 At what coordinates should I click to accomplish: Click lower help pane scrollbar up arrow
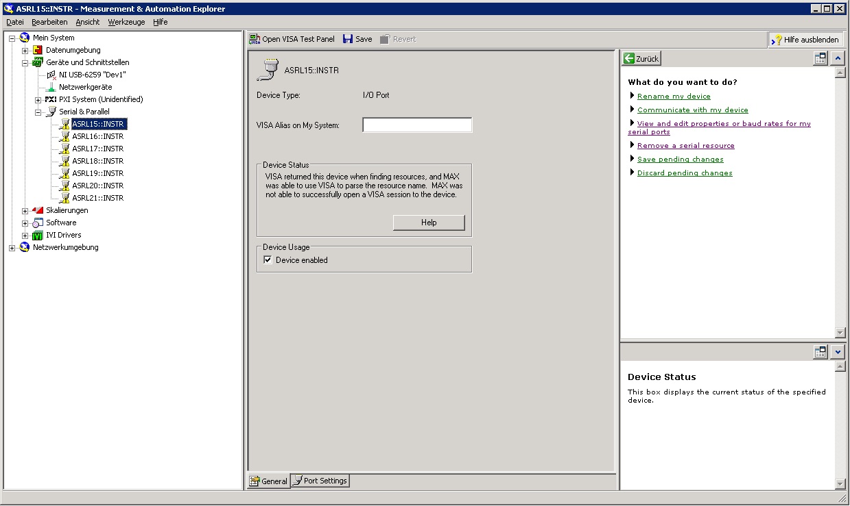coord(840,367)
